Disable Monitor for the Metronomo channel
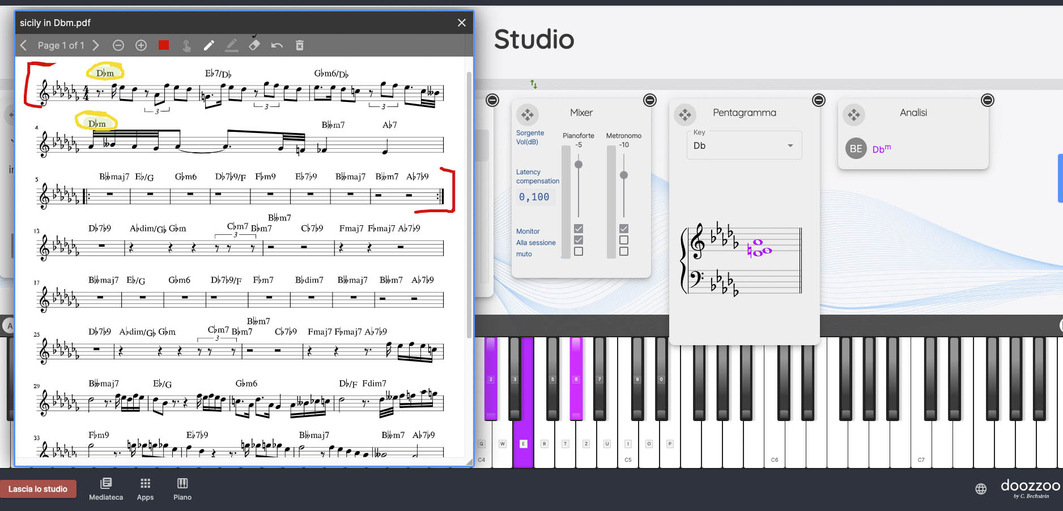The width and height of the screenshot is (1063, 511). [x=624, y=229]
